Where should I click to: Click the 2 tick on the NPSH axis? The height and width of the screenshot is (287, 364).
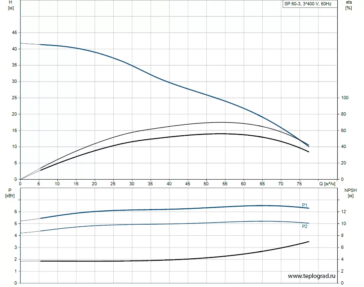342,271
